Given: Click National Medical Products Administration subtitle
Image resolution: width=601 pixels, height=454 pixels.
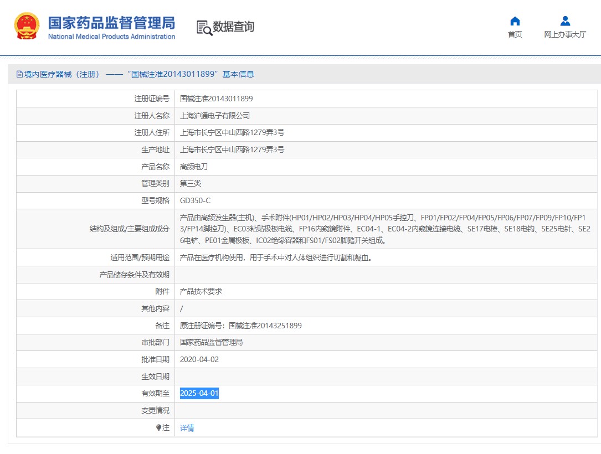Looking at the screenshot, I should (x=111, y=37).
